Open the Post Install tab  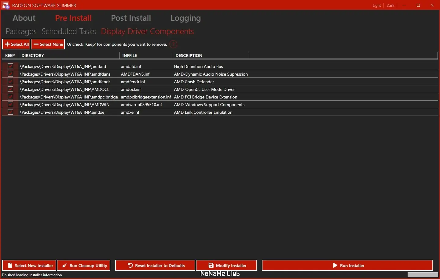[x=131, y=18]
